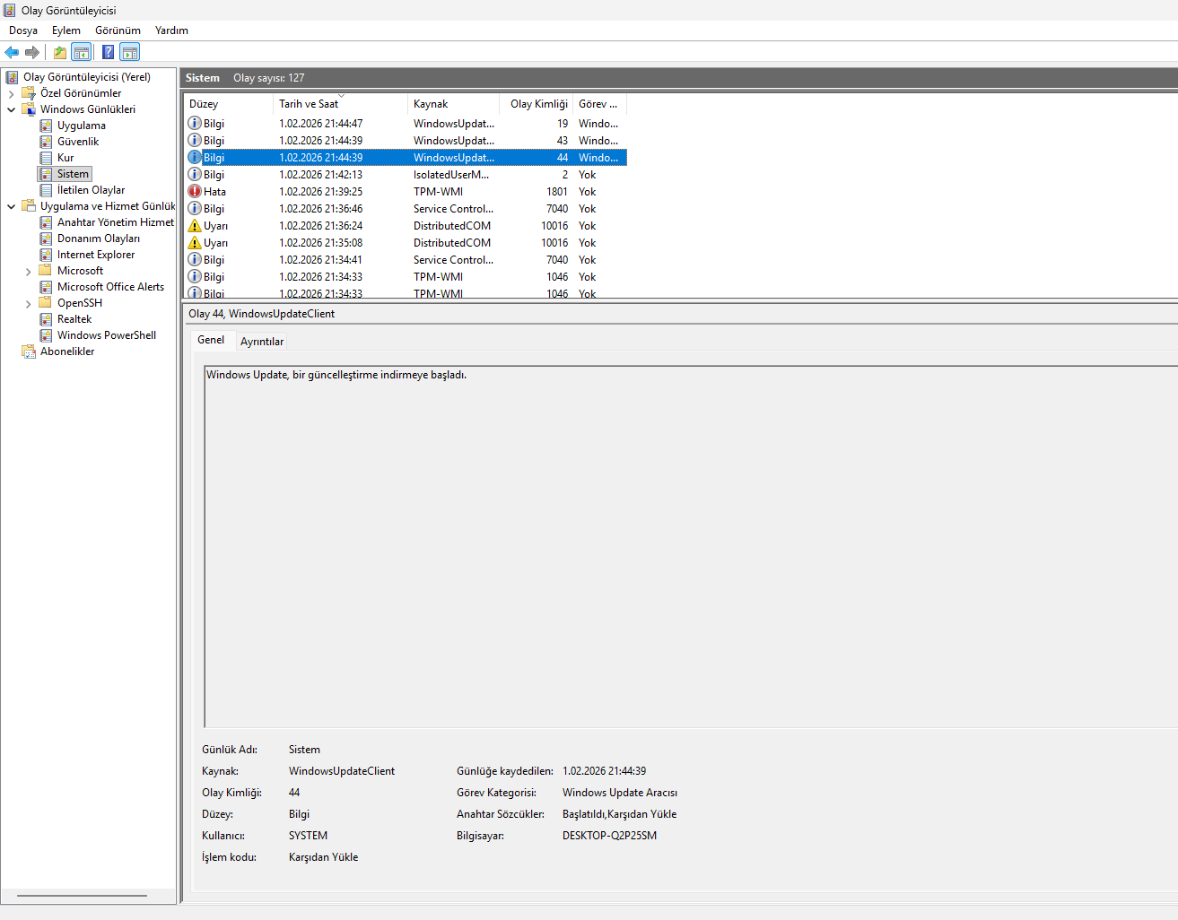
Task: Sort by the Görev column header
Action: (x=599, y=104)
